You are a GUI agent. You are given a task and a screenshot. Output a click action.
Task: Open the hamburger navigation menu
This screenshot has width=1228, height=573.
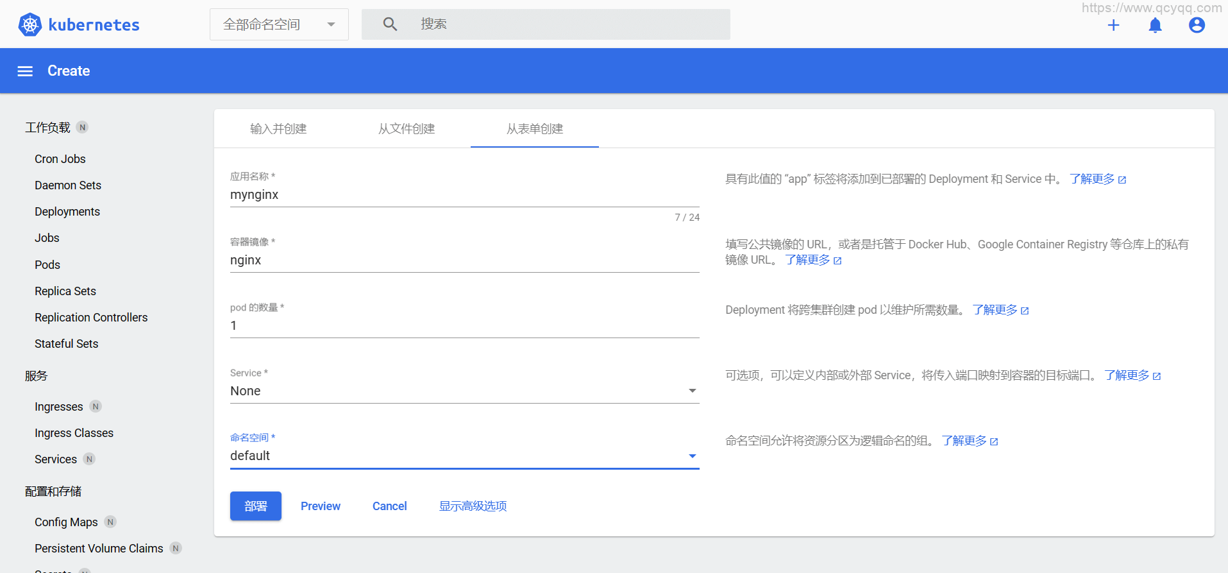pyautogui.click(x=25, y=71)
